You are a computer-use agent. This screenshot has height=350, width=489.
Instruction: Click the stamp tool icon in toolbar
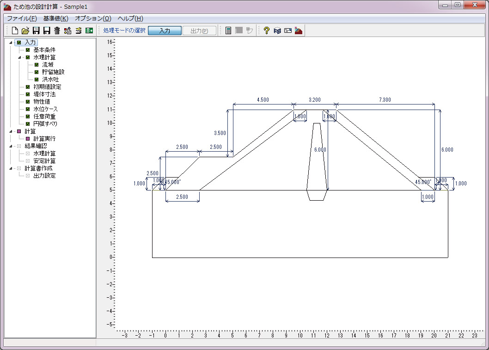pyautogui.click(x=79, y=31)
